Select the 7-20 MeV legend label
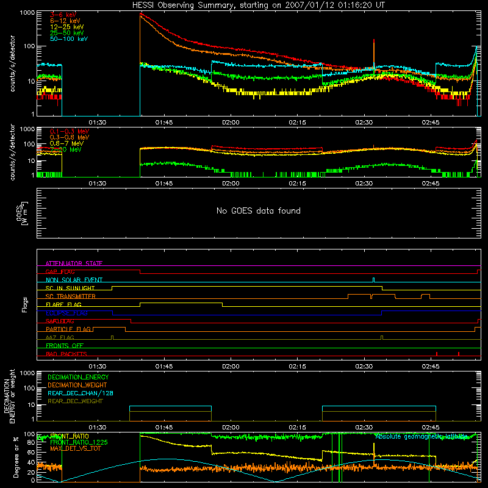Viewport: 488px width, 488px height. 65,149
